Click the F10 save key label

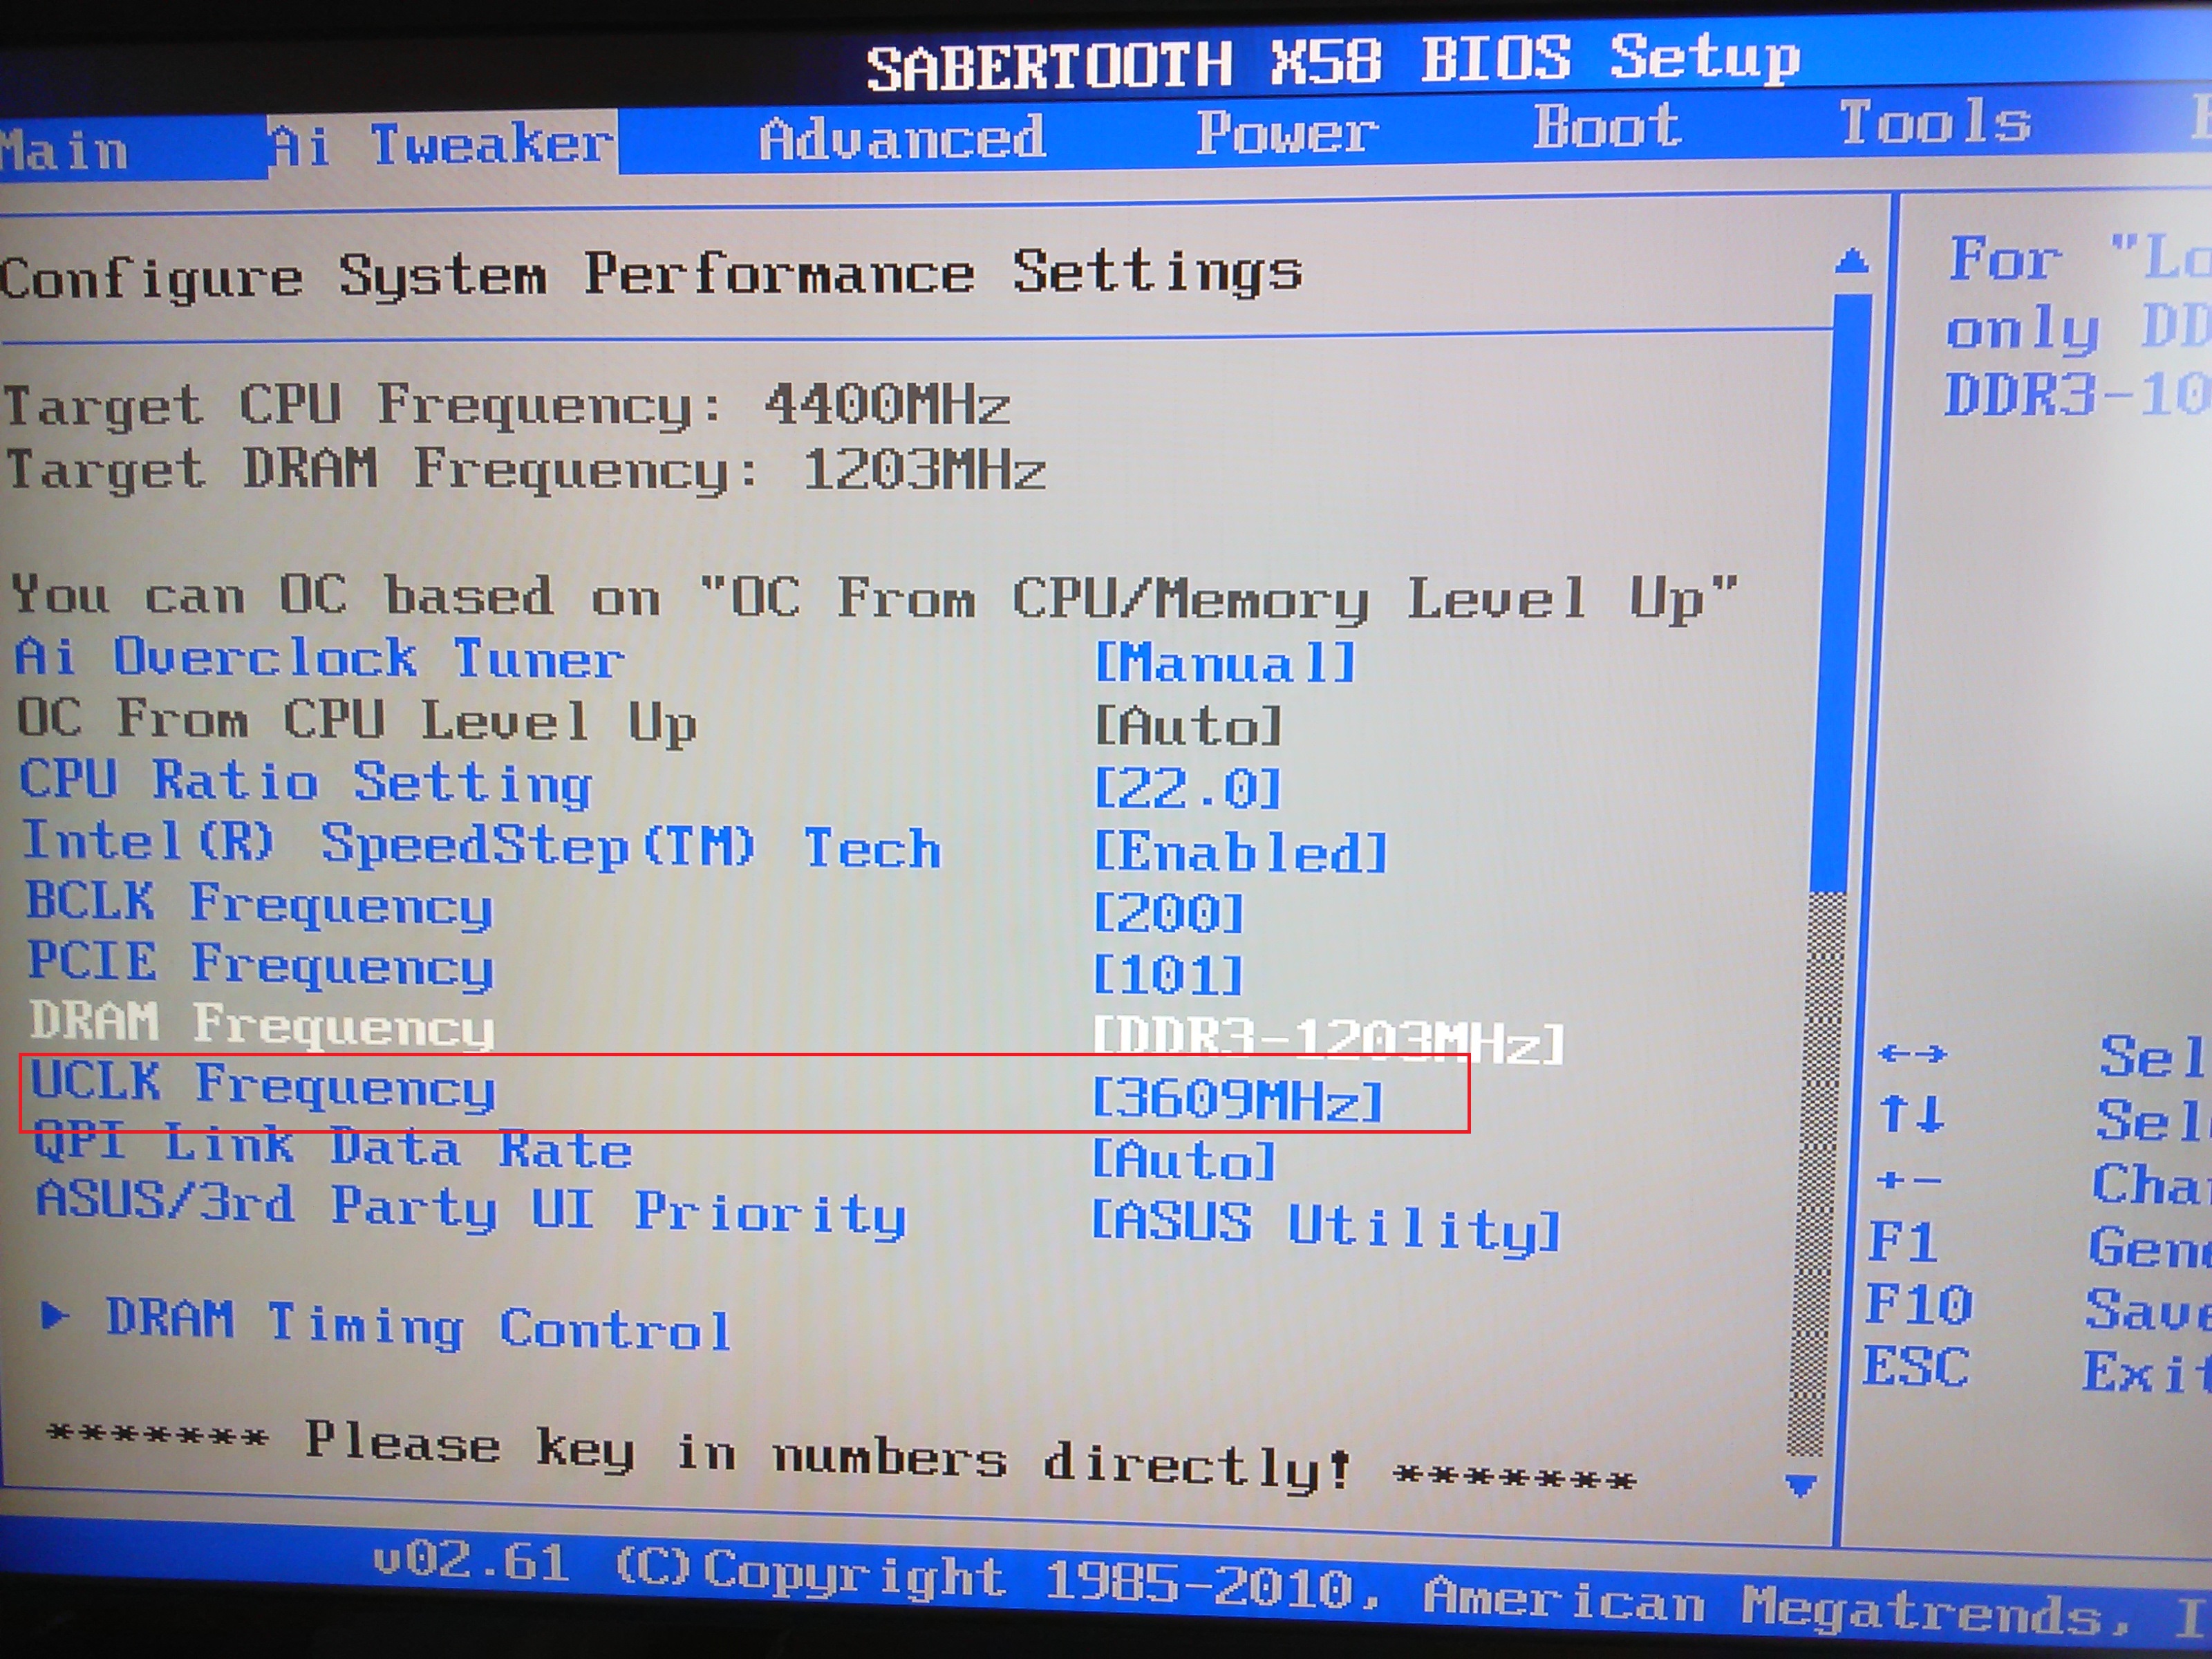[1918, 1305]
